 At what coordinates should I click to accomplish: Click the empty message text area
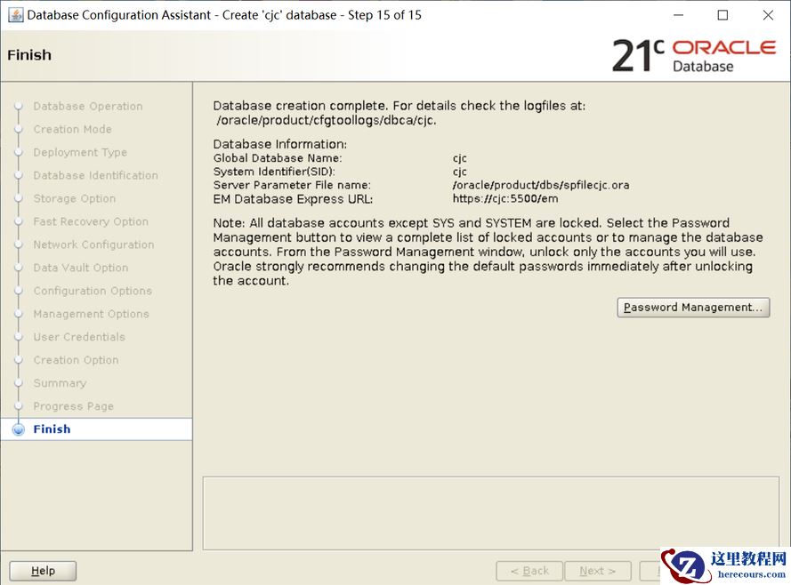coord(491,513)
